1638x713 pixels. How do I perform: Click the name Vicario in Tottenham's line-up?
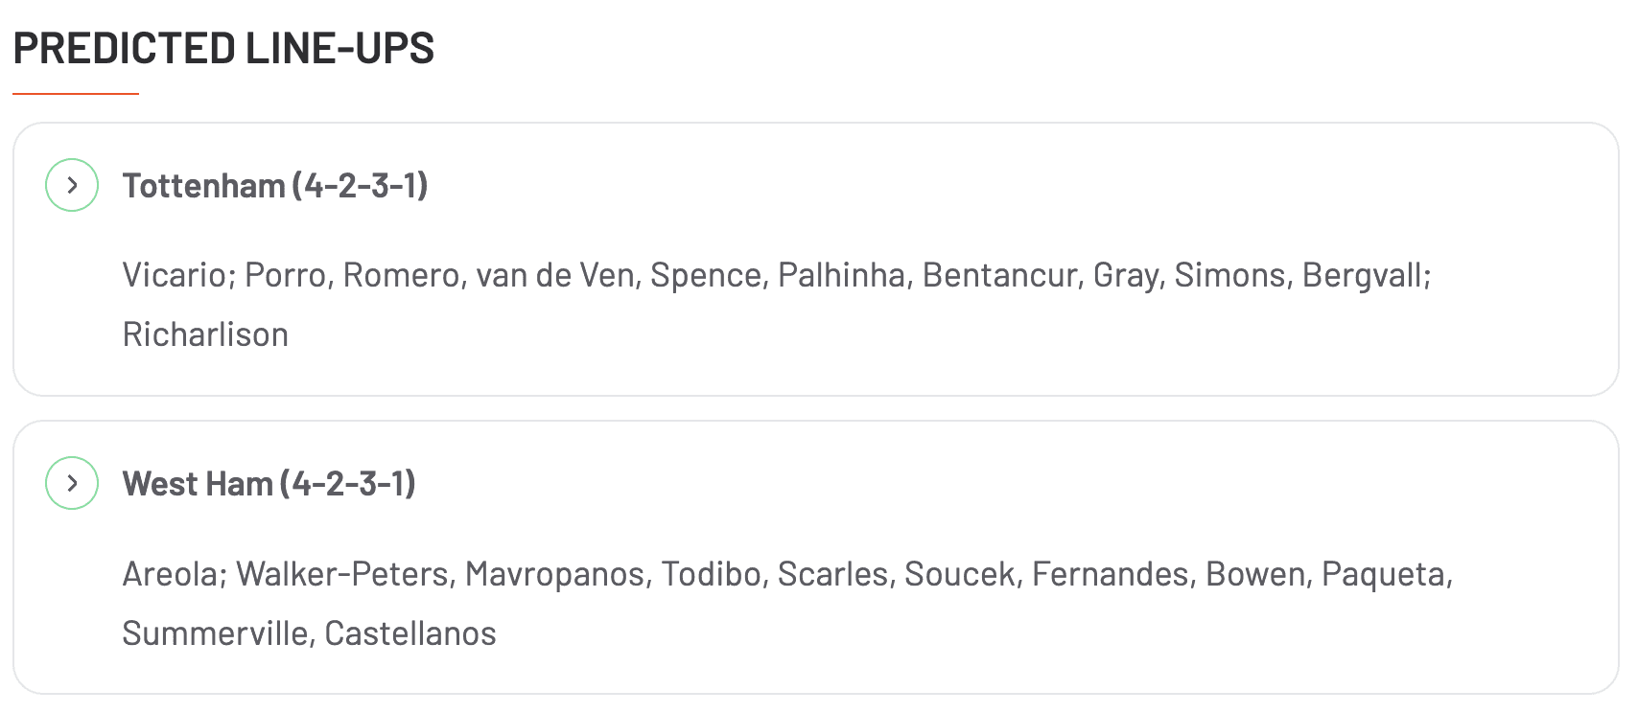coord(173,275)
